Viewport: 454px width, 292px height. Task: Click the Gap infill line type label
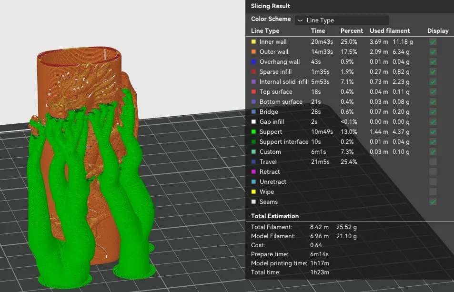pyautogui.click(x=272, y=122)
